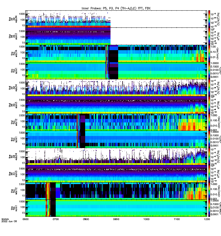This screenshot has width=221, height=236.
Task: Click the color bar beside tha fff edc34 panel
Action: (x=209, y=19)
